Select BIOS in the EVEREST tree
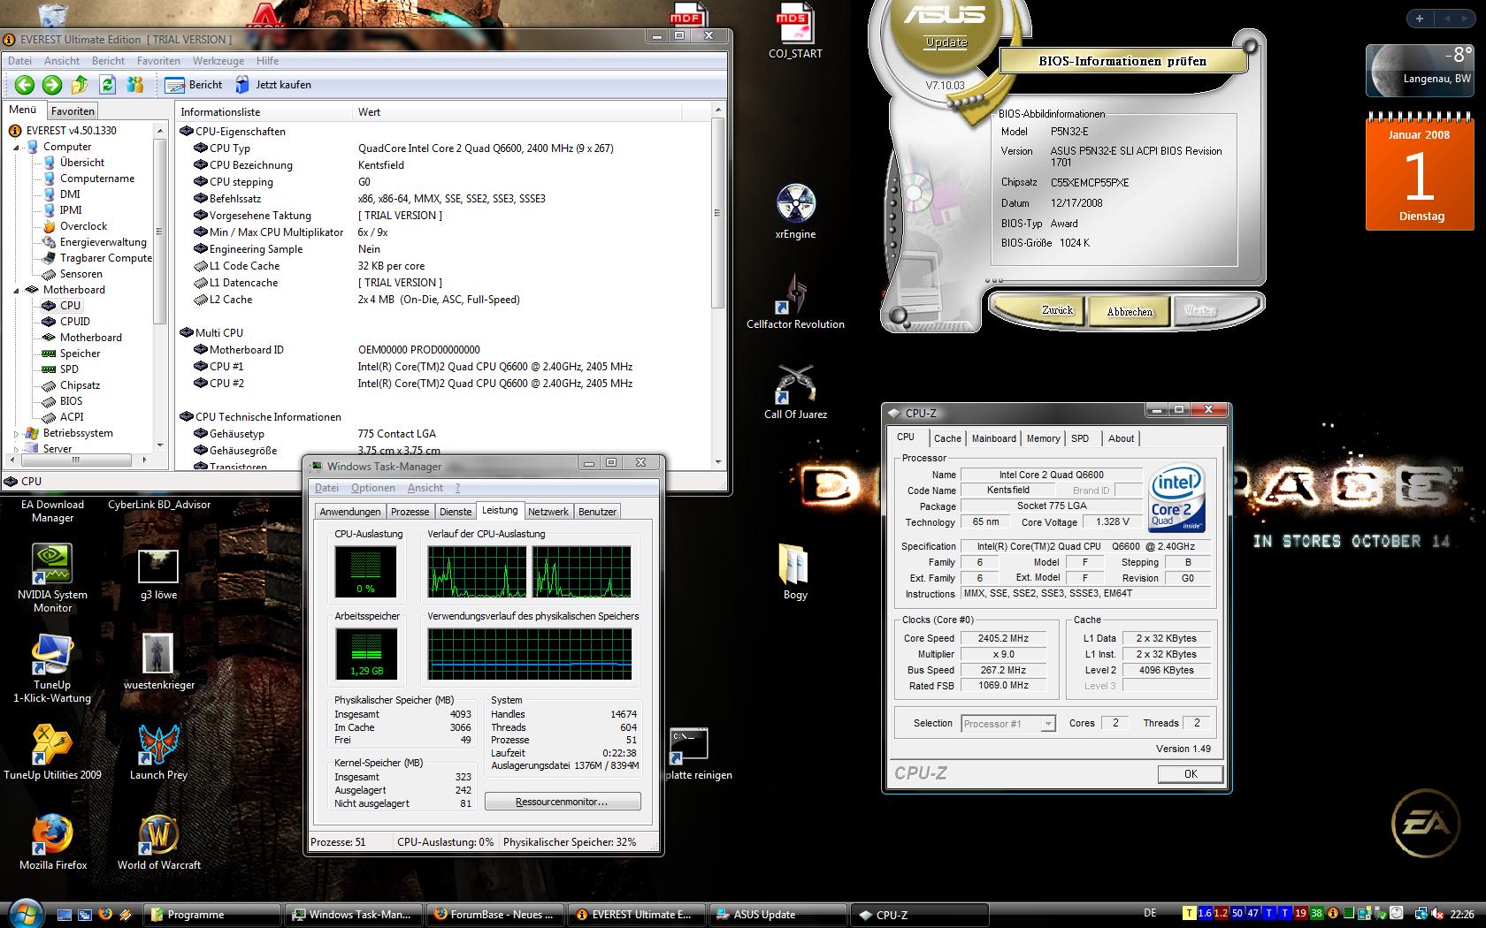1486x928 pixels. (x=72, y=401)
